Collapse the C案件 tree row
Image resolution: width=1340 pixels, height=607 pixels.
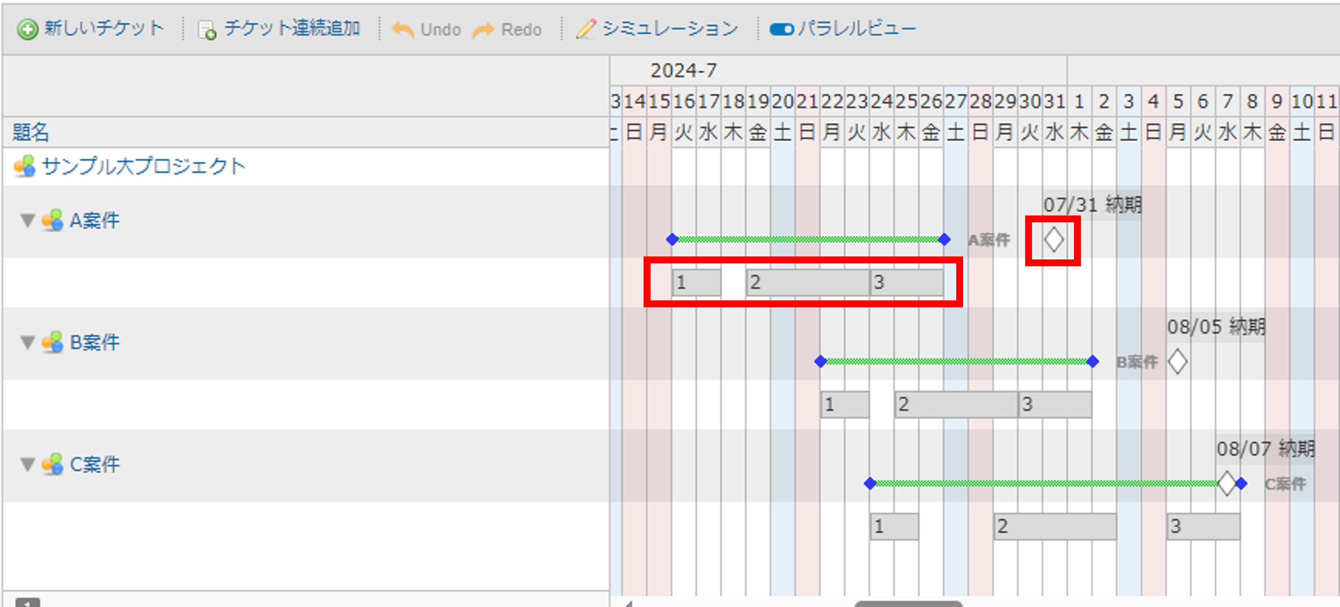click(x=28, y=464)
